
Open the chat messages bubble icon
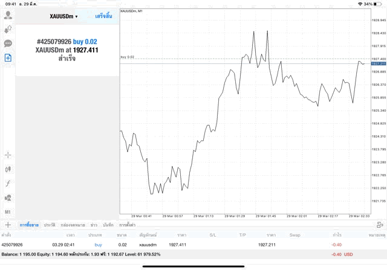click(x=8, y=43)
